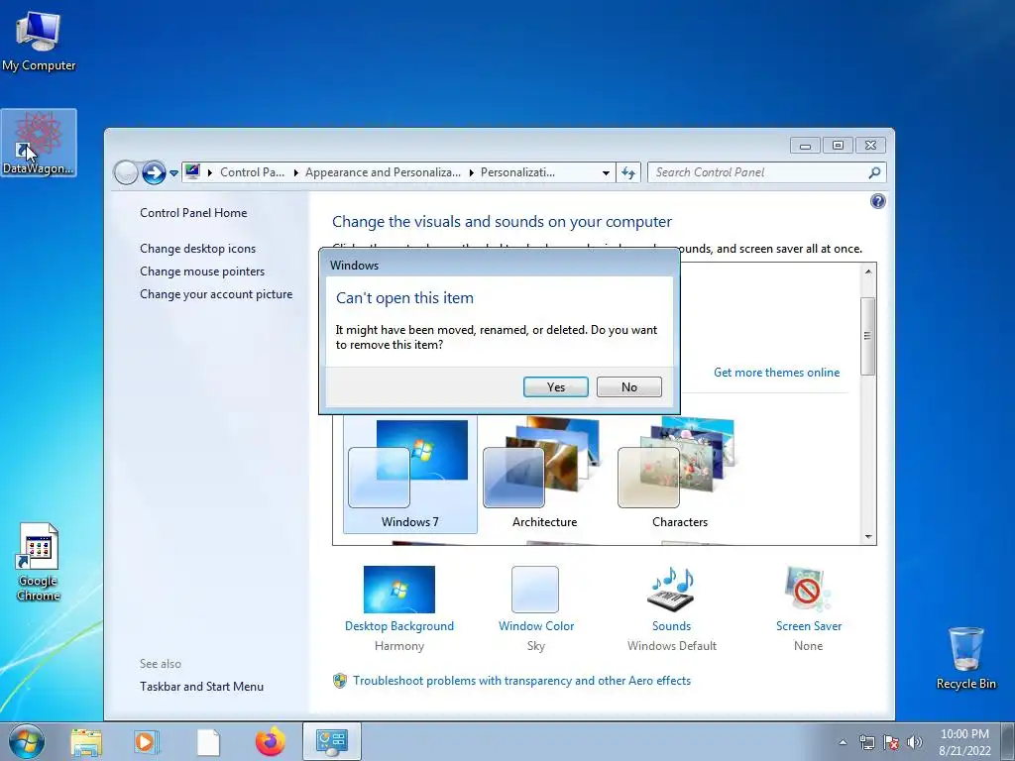Select the Control Panel breadcrumb

[x=252, y=172]
